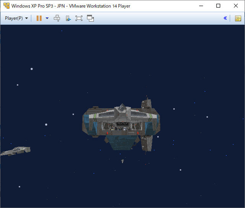The width and height of the screenshot is (245, 208).
Task: Click the gray ship near the left edge
Action: pyautogui.click(x=15, y=151)
